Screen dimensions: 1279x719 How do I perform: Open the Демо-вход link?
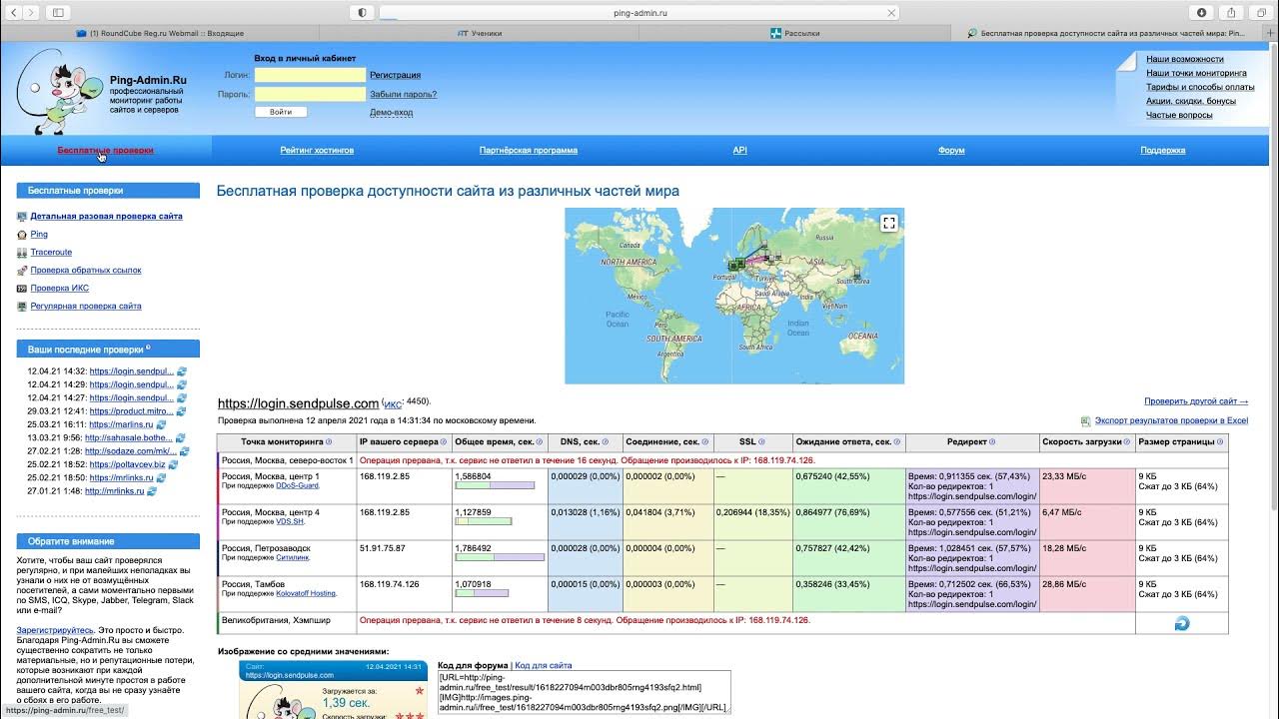point(391,113)
